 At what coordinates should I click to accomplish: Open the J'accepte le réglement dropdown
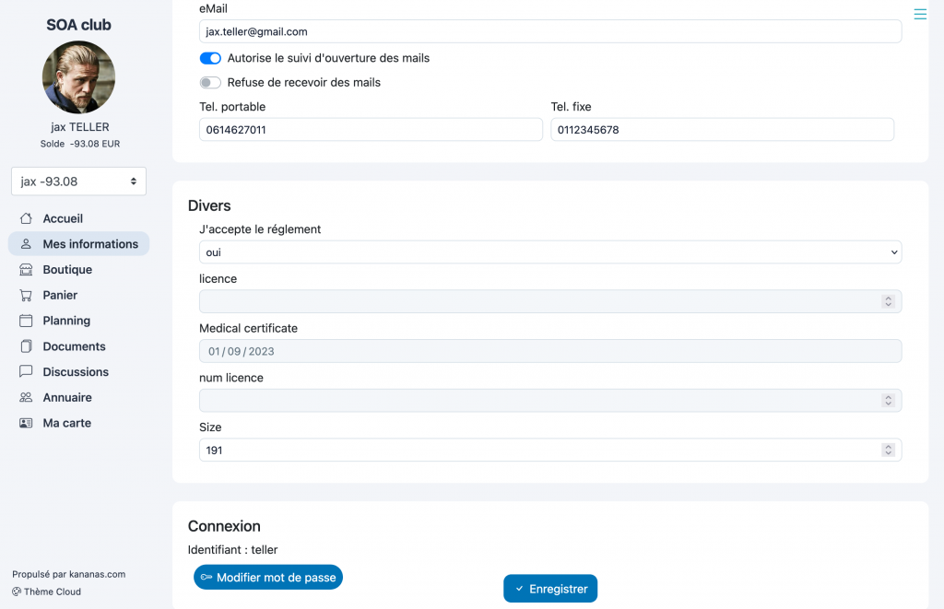point(550,252)
